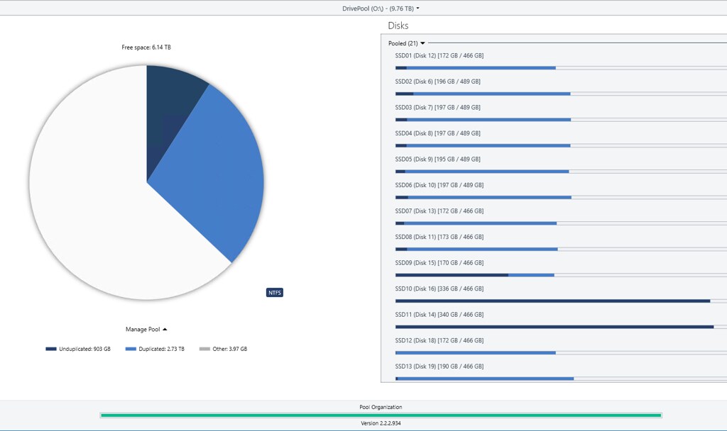Viewport: 727px width, 431px height.
Task: Select the SSD13 (Disk 19) entry
Action: (x=439, y=366)
